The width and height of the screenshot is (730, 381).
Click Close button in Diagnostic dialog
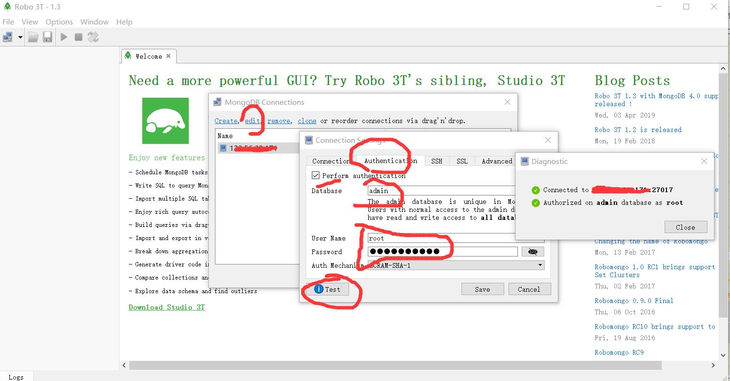click(x=686, y=227)
